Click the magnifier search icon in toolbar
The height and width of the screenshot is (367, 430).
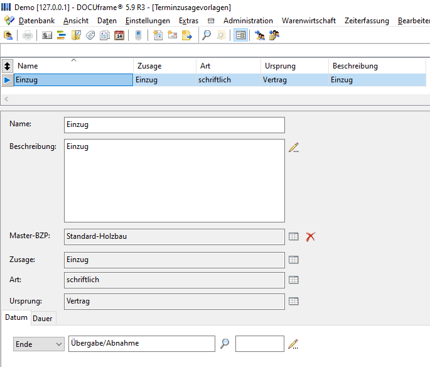pos(207,35)
